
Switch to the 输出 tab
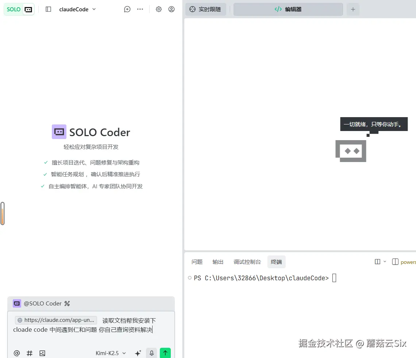[217, 261]
